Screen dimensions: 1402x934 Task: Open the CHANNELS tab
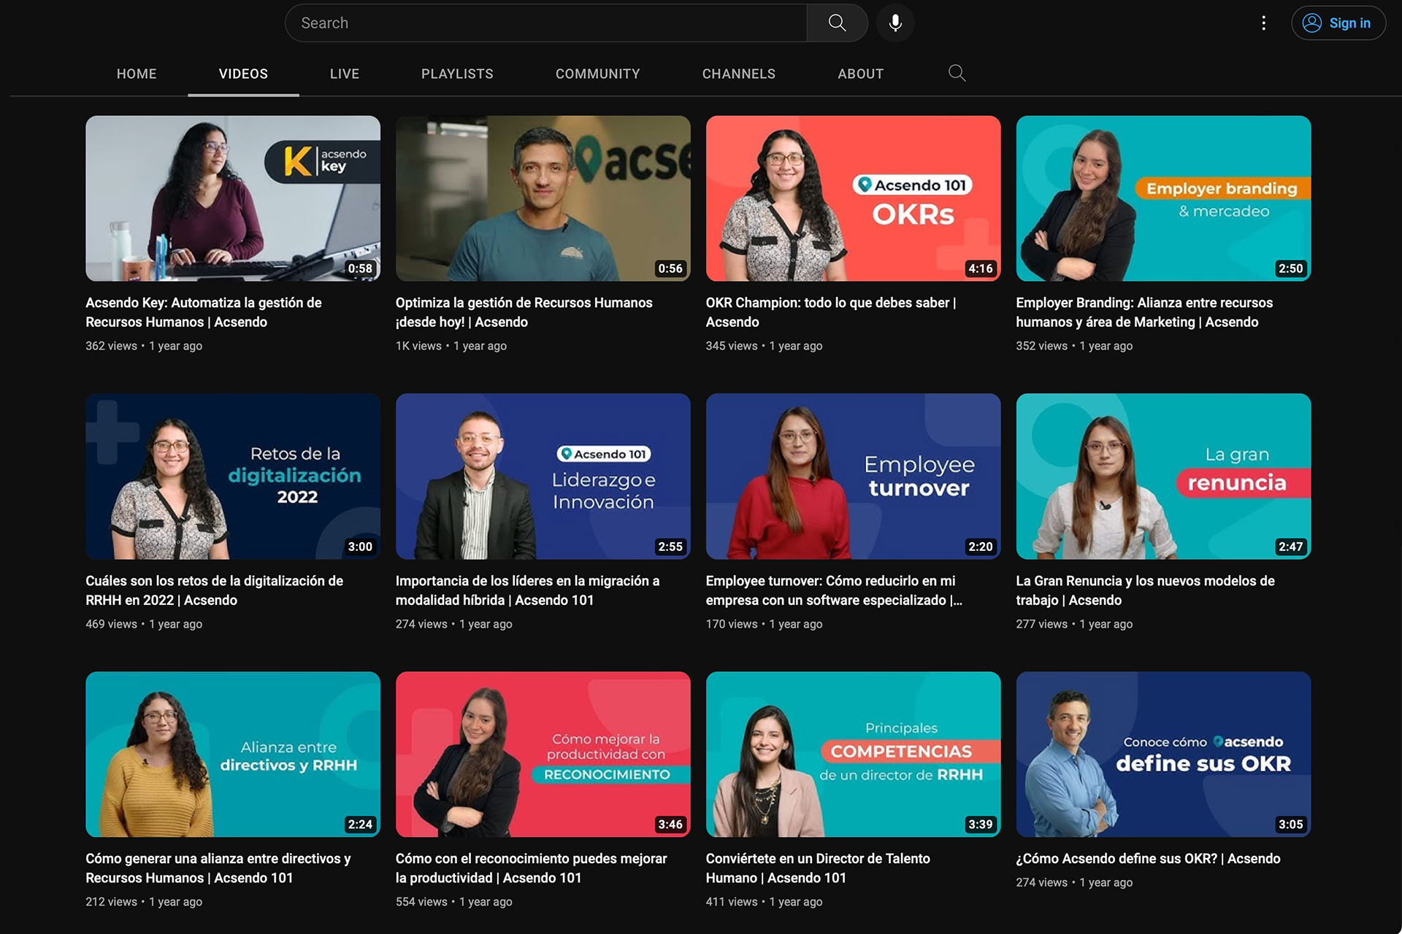coord(738,74)
